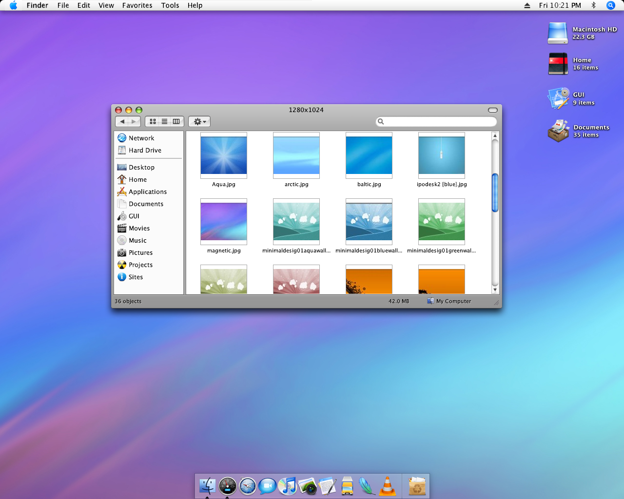The height and width of the screenshot is (499, 624).
Task: Open the Tools menu
Action: pos(170,5)
